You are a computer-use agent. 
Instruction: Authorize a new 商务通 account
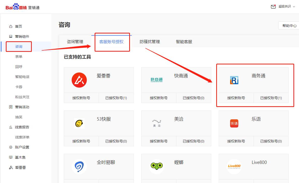(236, 98)
